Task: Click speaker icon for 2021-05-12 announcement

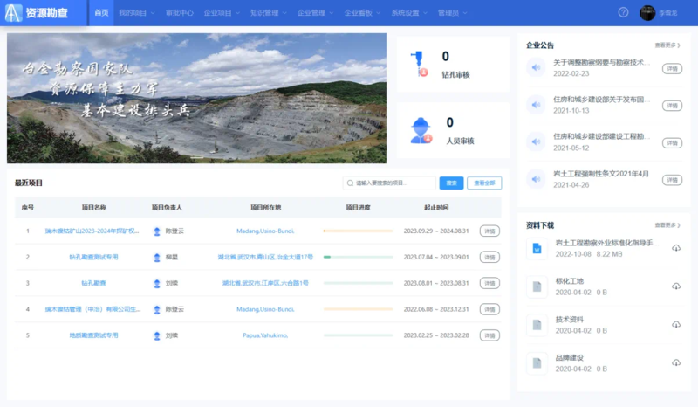Action: click(x=536, y=141)
